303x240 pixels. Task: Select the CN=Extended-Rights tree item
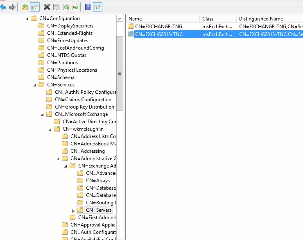(70, 33)
